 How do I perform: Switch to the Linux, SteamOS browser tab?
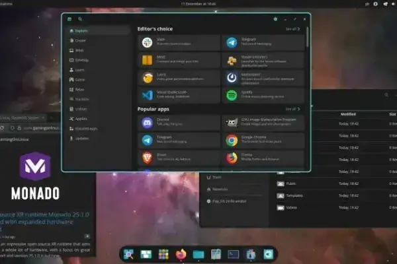tap(22, 117)
